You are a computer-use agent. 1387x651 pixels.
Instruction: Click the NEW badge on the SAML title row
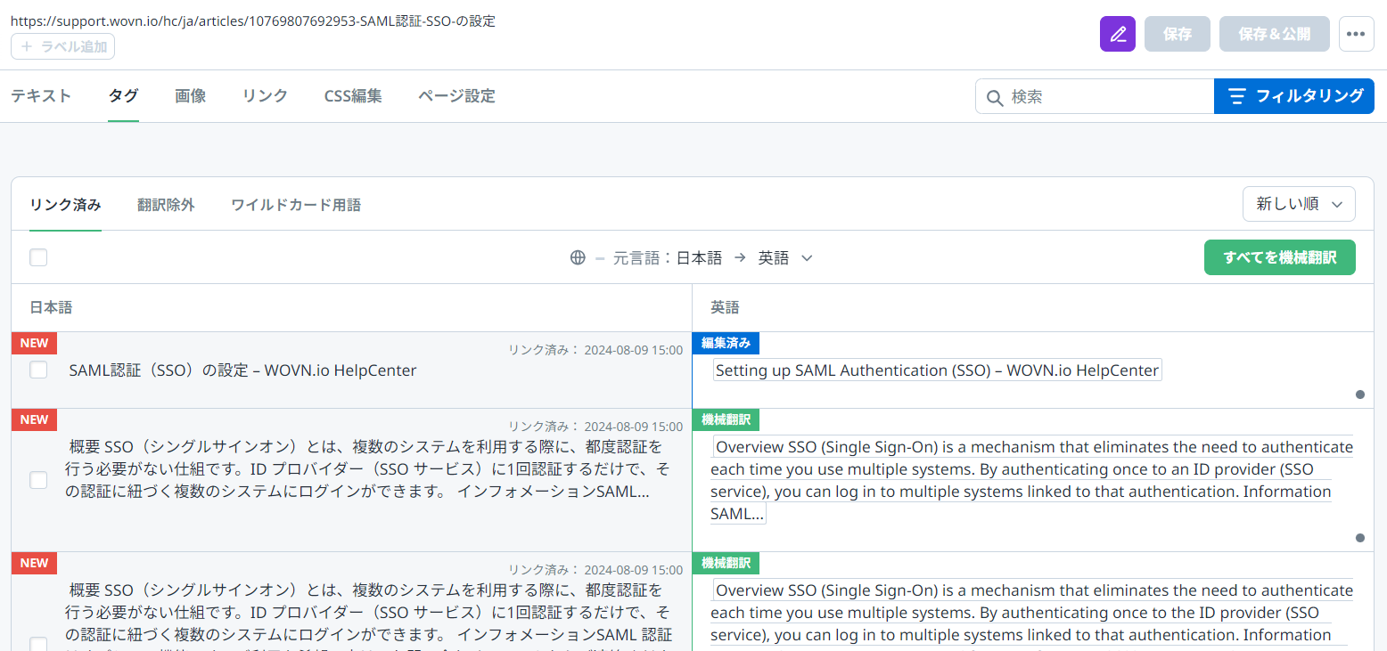point(34,343)
